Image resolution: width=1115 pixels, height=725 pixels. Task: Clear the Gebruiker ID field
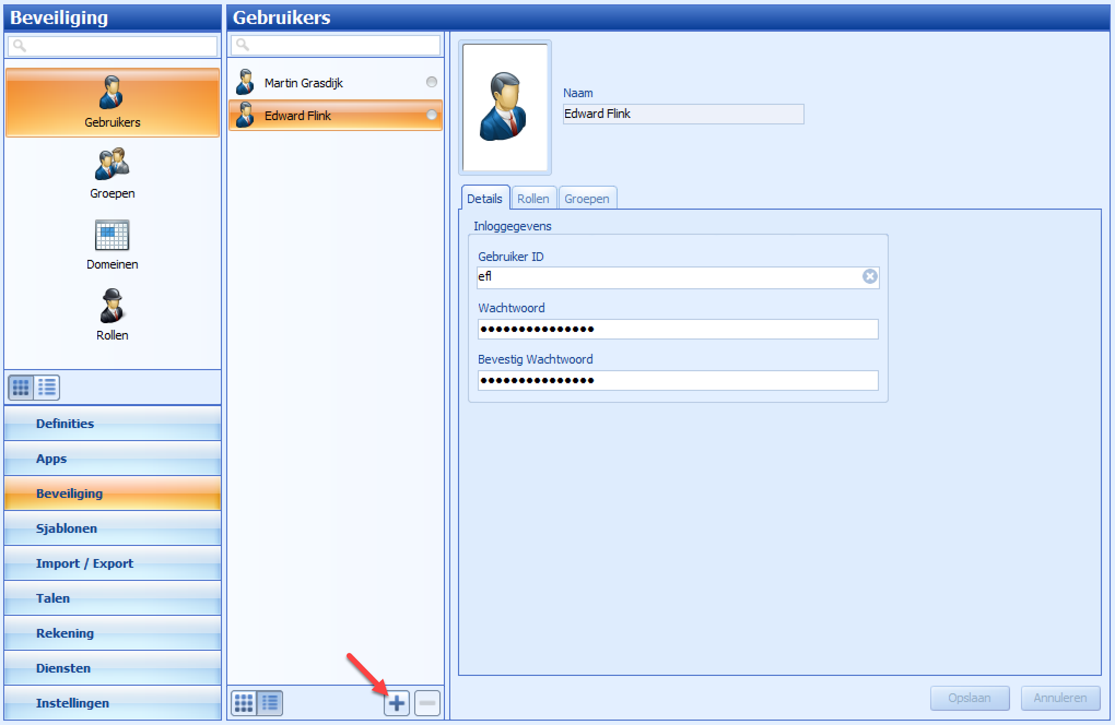point(870,277)
